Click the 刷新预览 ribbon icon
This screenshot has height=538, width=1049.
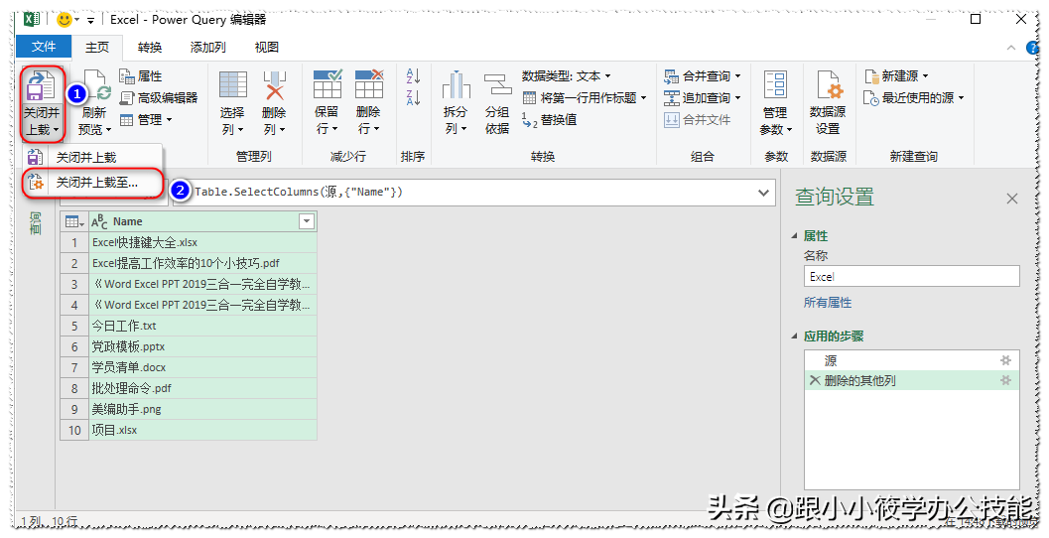click(x=95, y=103)
